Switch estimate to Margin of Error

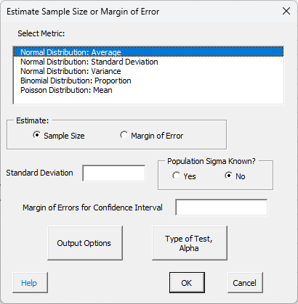[124, 135]
